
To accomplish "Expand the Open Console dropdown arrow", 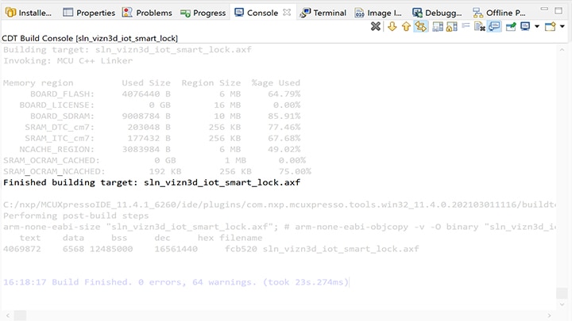I will click(562, 27).
